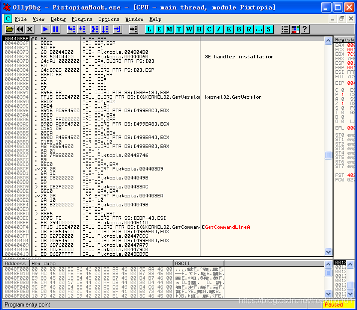Open References window (R button)
357x310 pixels.
click(249, 29)
